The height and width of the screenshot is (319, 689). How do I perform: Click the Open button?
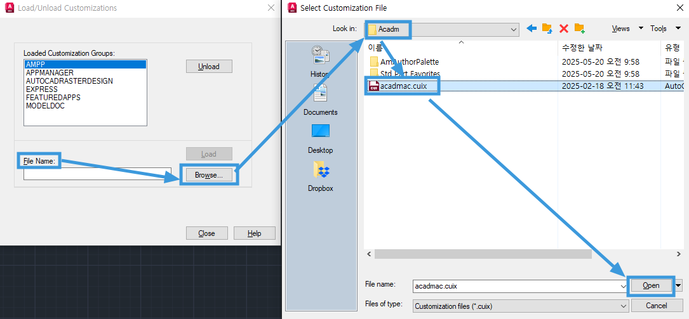651,285
